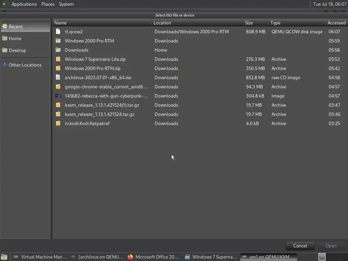This screenshot has height=261, width=348.
Task: Switch to archlinux on QEMU taskbar window
Action: click(97, 257)
